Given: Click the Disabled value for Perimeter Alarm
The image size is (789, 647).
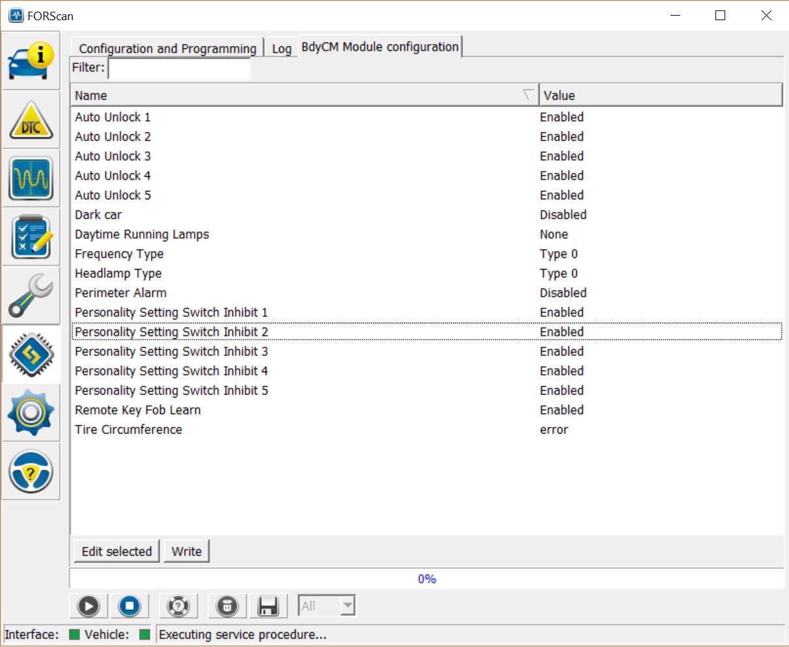Looking at the screenshot, I should pyautogui.click(x=563, y=293).
